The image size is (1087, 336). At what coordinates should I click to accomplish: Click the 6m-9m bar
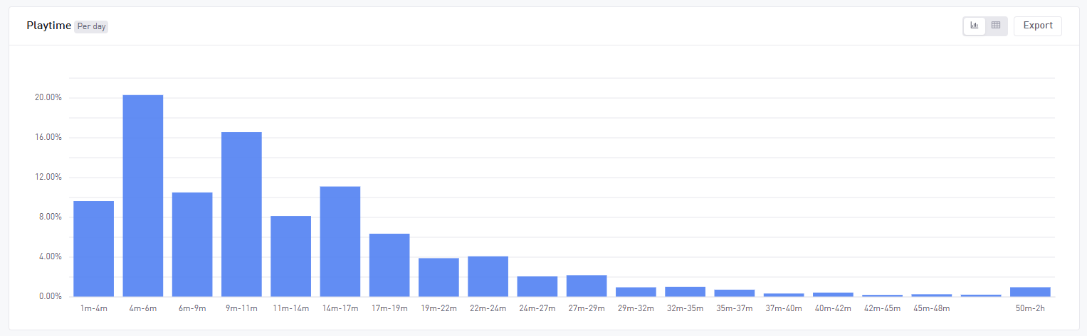pyautogui.click(x=192, y=244)
